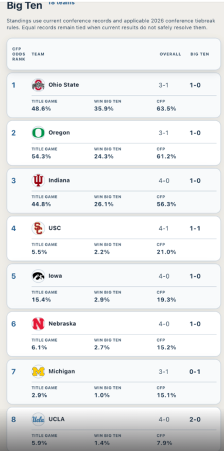The width and height of the screenshot is (224, 451).
Task: Click the Nebraska N logo
Action: click(x=38, y=324)
